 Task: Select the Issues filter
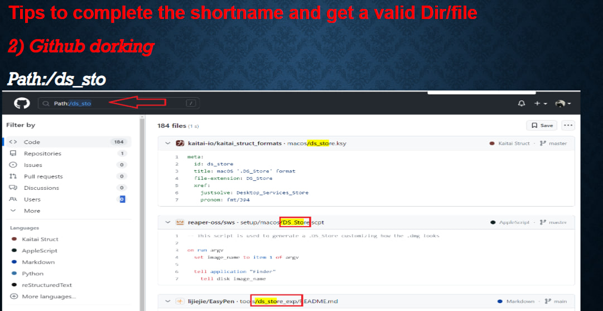(67, 165)
